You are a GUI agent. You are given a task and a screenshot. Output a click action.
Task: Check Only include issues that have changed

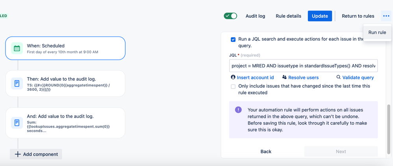[x=233, y=87]
